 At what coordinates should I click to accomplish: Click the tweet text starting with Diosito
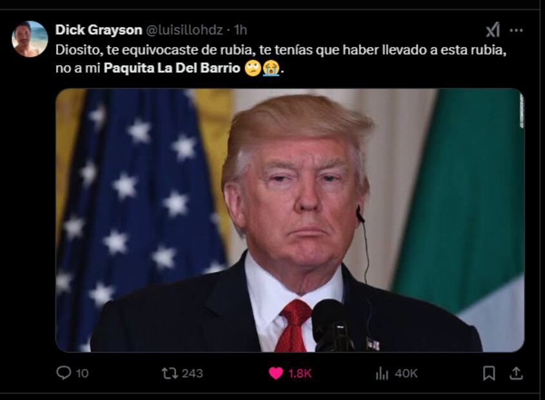[x=281, y=59]
